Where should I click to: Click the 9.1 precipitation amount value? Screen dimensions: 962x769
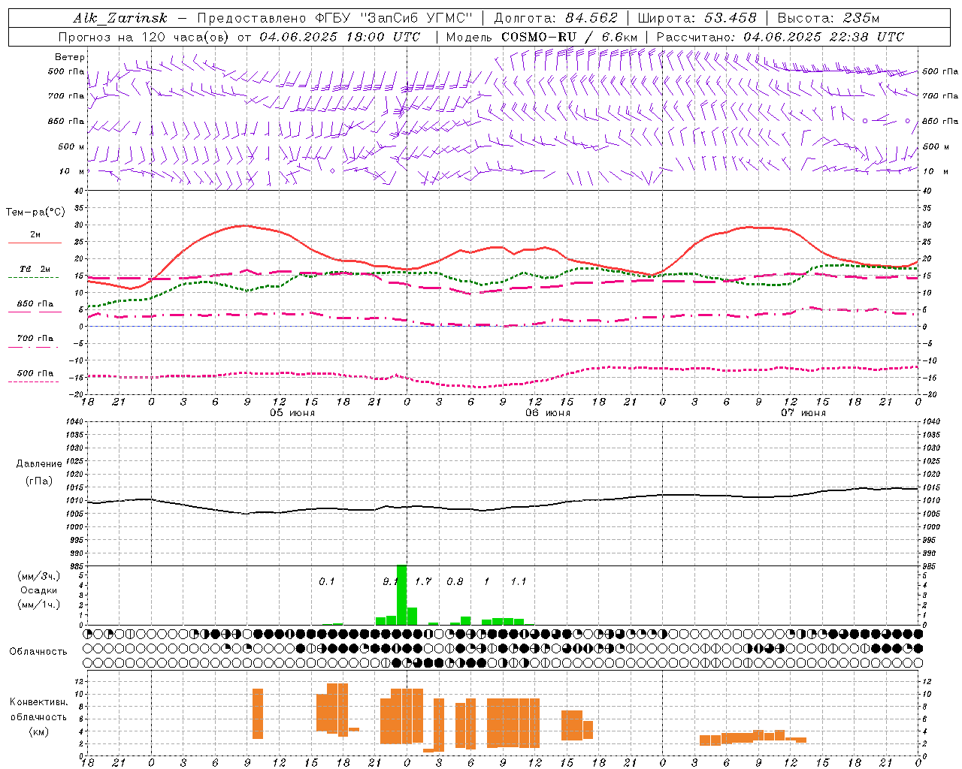point(389,581)
